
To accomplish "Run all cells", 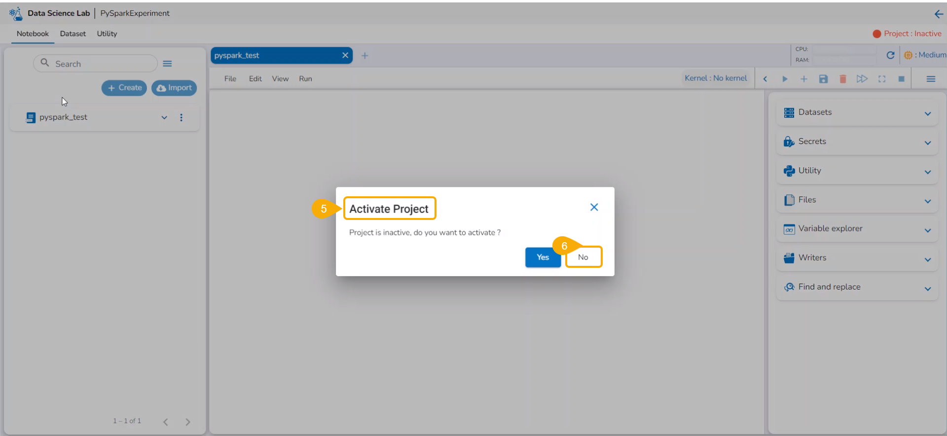I will [x=862, y=79].
